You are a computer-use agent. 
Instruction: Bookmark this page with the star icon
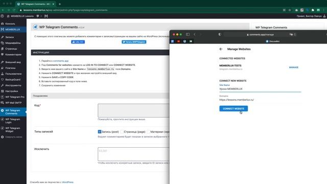(x=290, y=10)
